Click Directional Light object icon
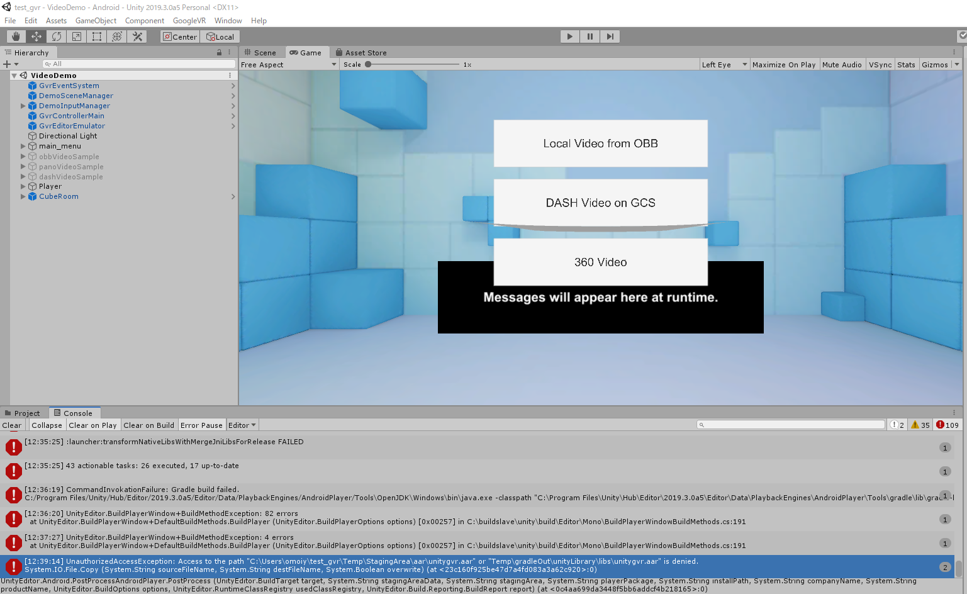 pos(33,136)
